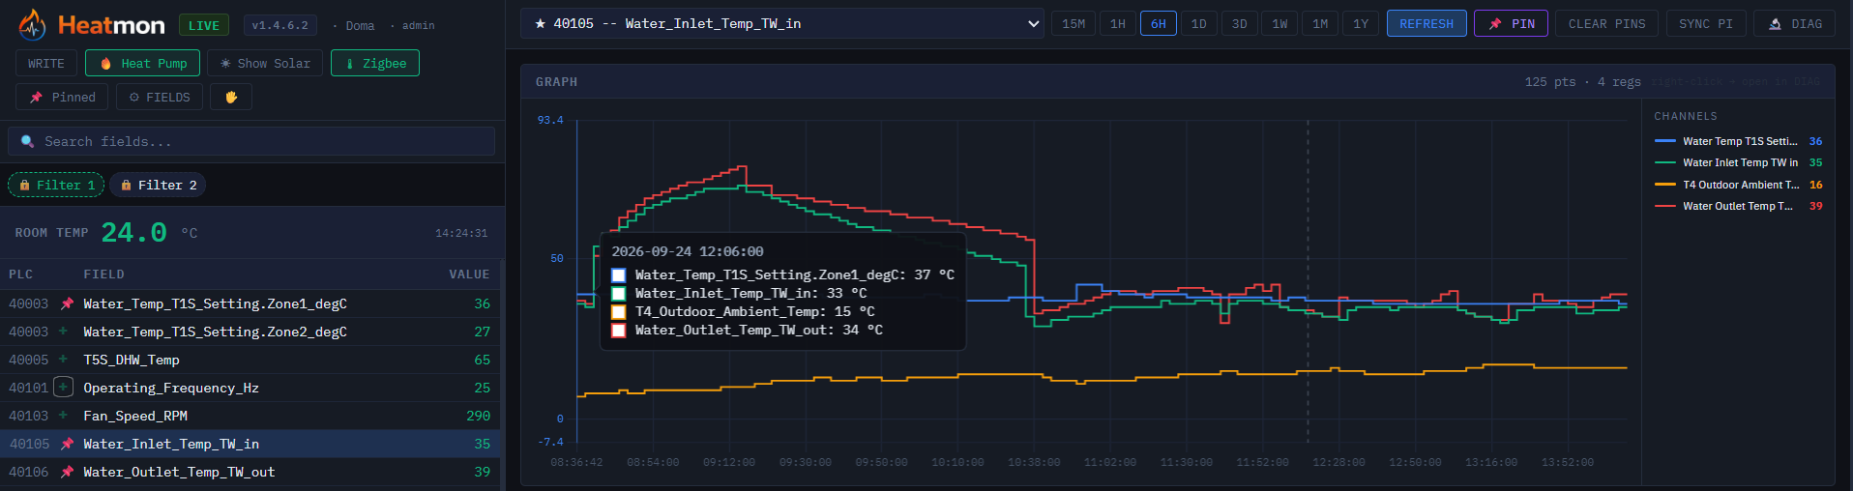Toggle Water Inlet Temp TW in channel label

click(1740, 162)
